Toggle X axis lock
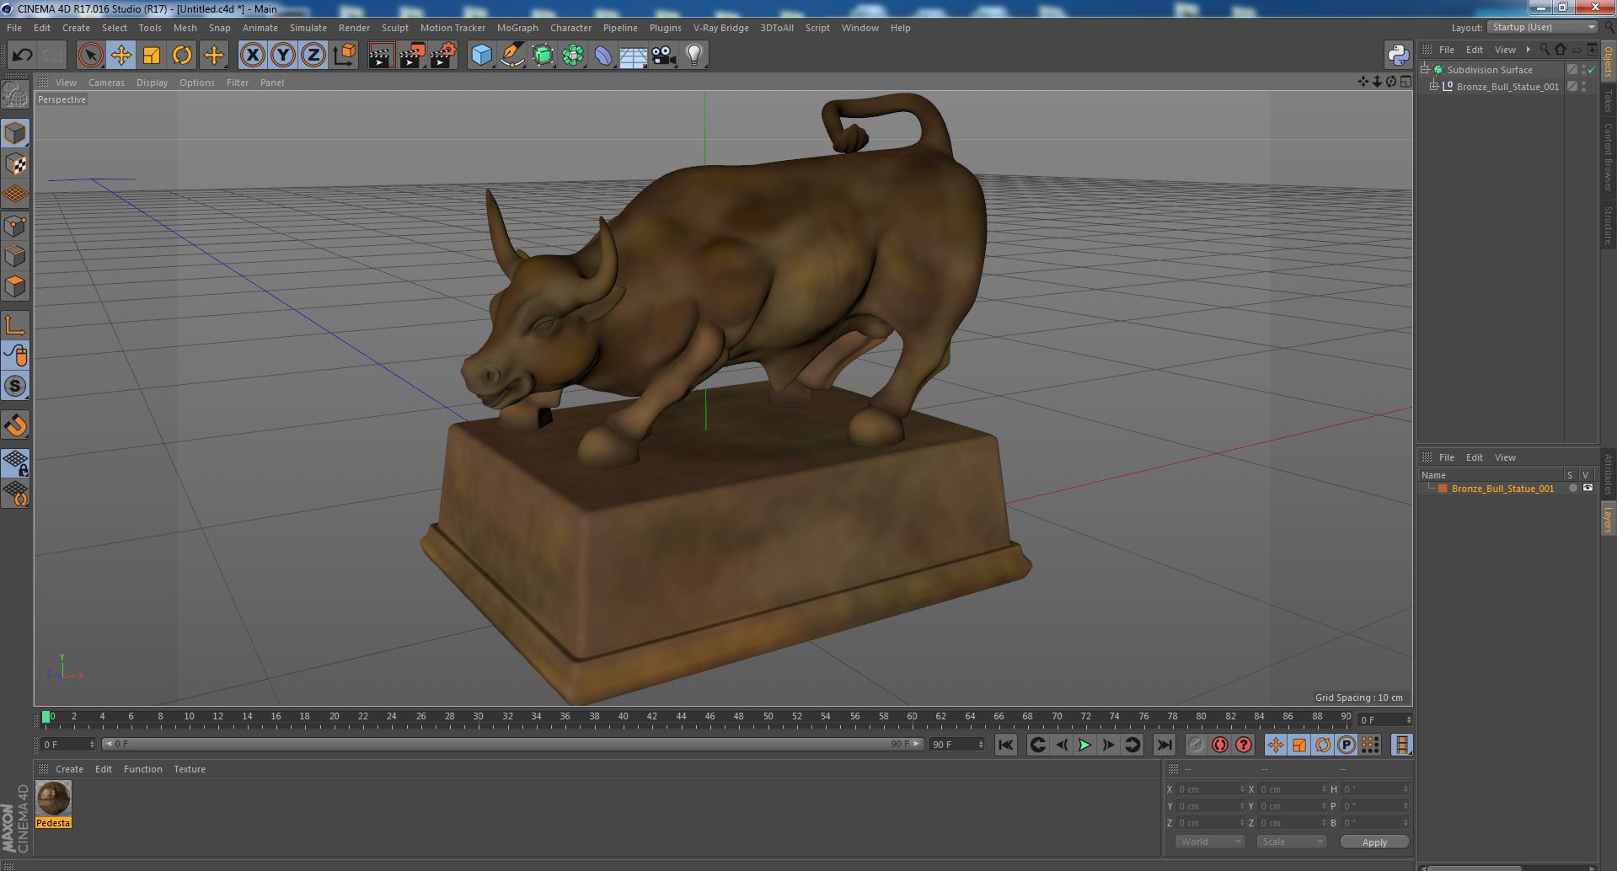 (x=252, y=56)
